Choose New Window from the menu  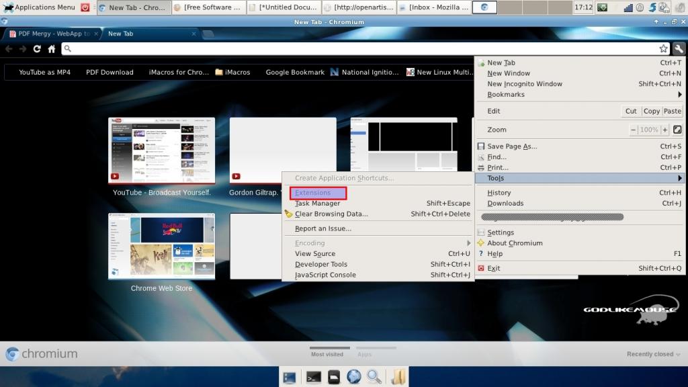[x=579, y=73]
